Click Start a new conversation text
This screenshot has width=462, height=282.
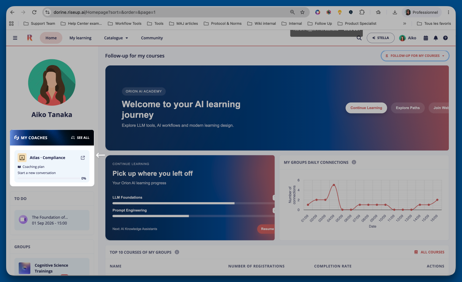click(37, 173)
